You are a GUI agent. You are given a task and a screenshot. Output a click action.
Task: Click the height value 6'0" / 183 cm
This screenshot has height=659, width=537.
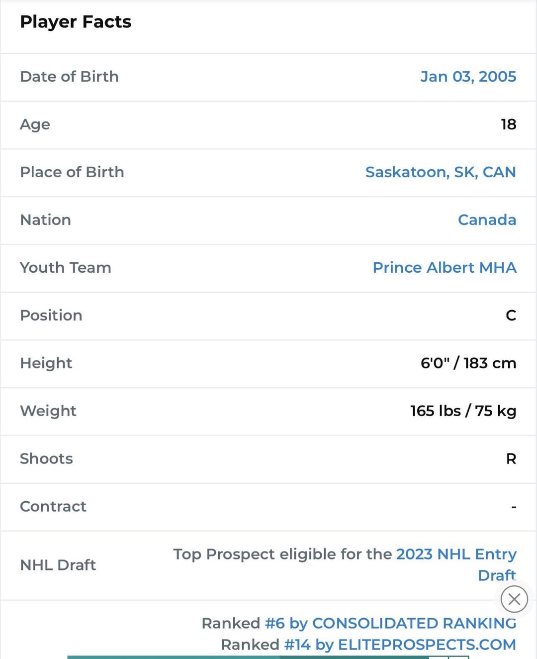[468, 363]
